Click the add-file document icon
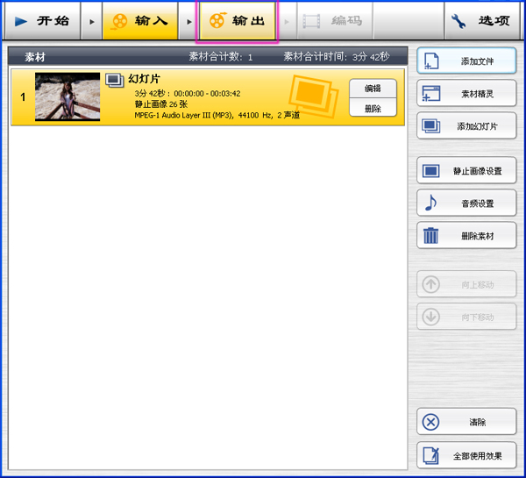This screenshot has height=478, width=526. [431, 61]
